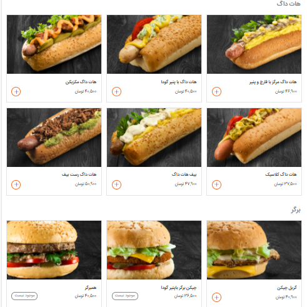Open the hamburger photo
This screenshot has width=307, height=307.
pos(54,250)
